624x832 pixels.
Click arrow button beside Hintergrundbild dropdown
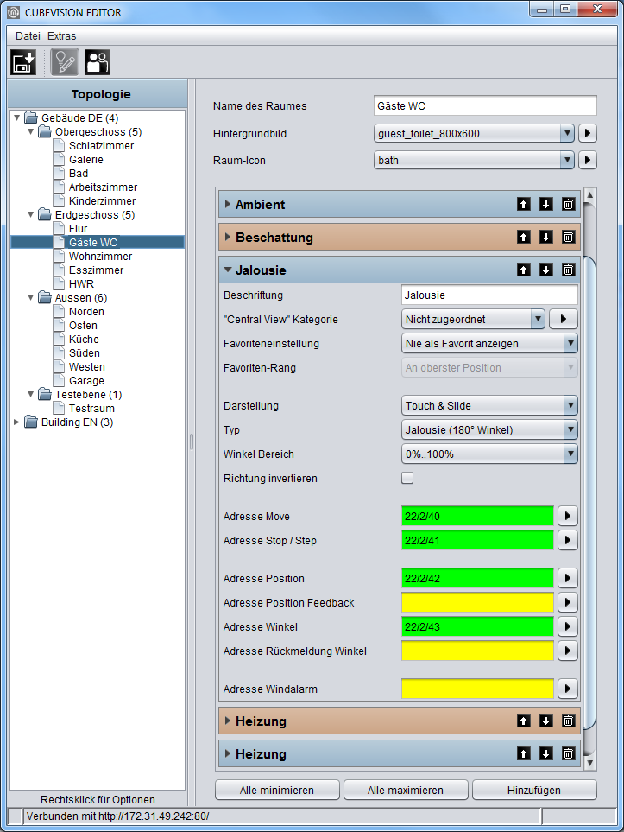pos(588,133)
